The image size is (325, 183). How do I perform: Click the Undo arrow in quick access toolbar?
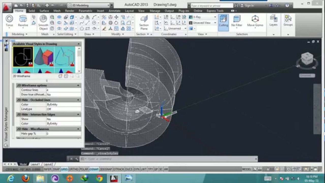point(53,5)
